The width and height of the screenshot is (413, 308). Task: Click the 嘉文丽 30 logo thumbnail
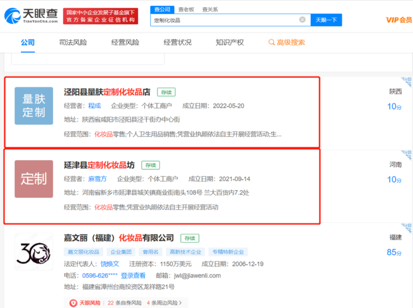34,252
